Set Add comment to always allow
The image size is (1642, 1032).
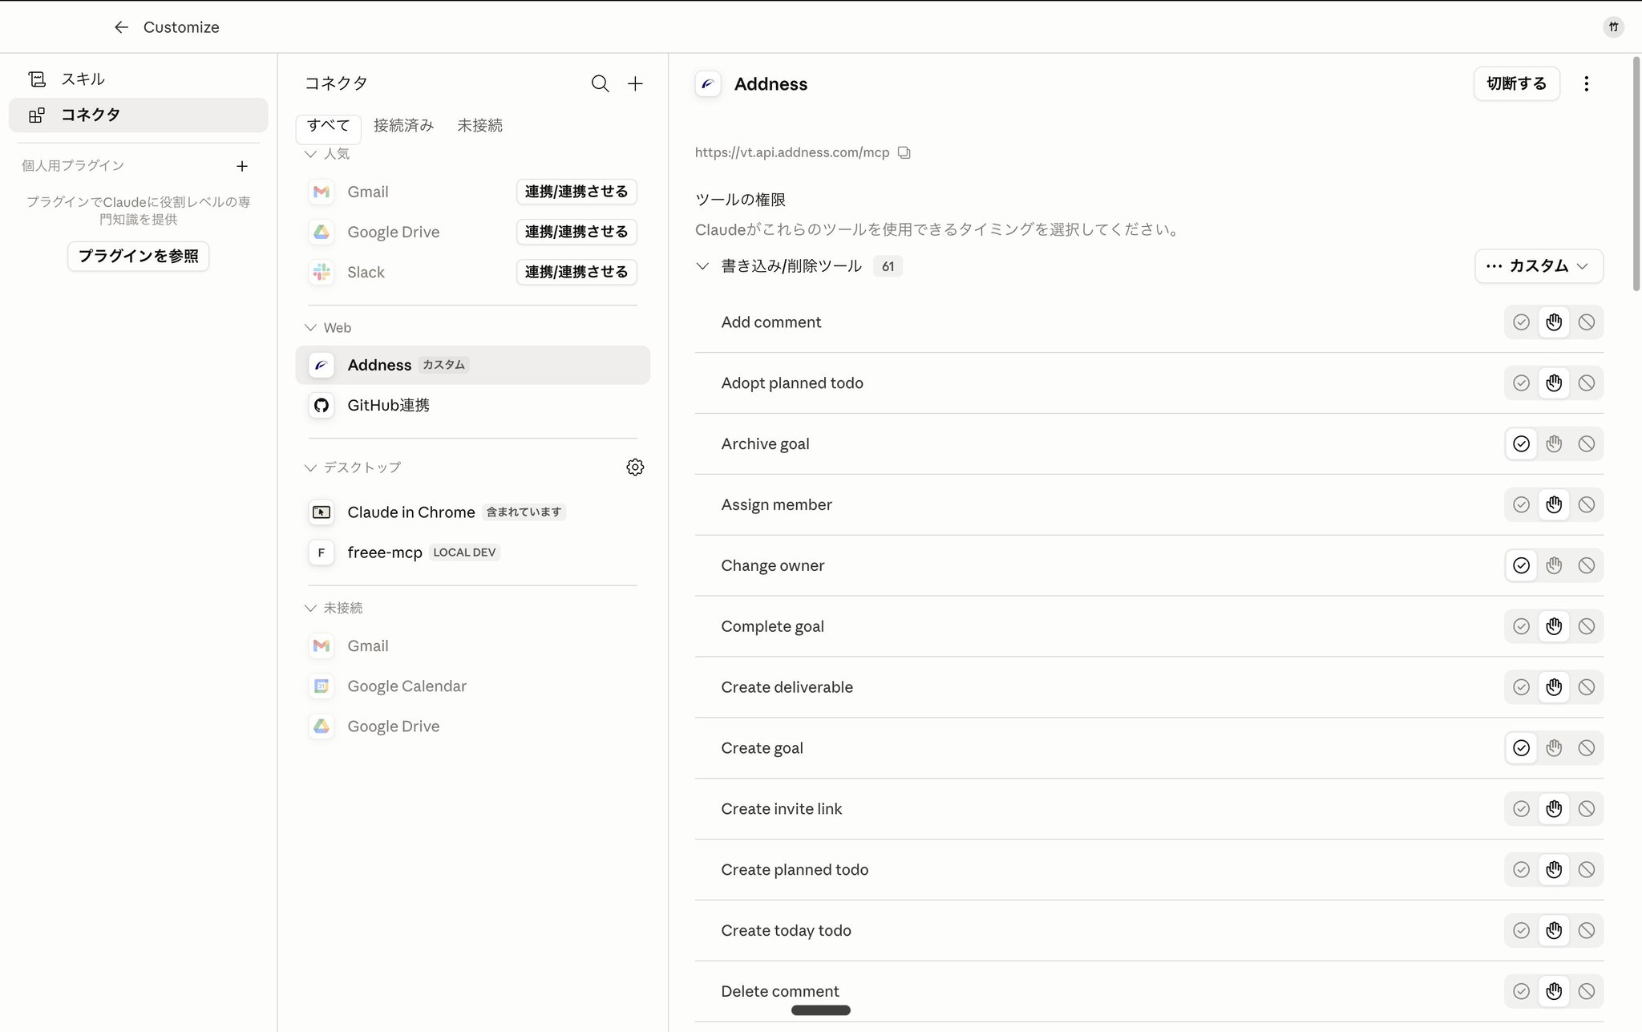[x=1521, y=322]
